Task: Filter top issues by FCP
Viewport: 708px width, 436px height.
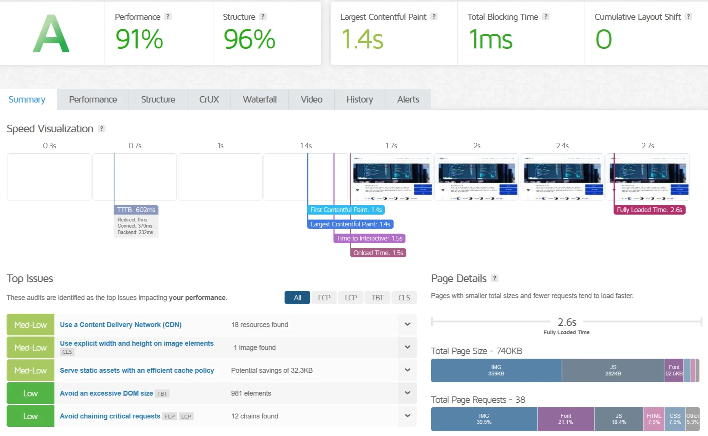Action: pyautogui.click(x=324, y=298)
